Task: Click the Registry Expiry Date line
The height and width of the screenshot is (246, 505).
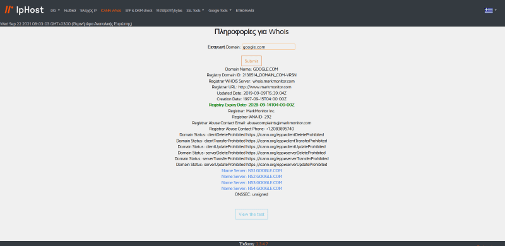Action: [251, 105]
